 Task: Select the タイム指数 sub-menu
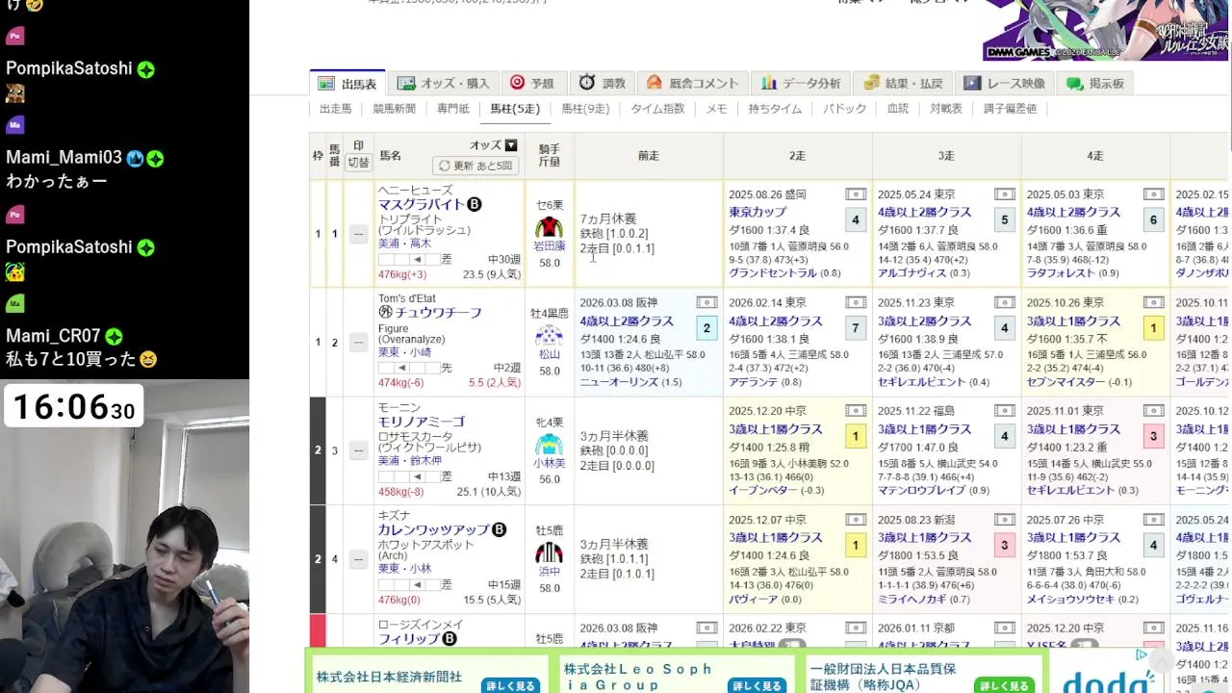(657, 109)
